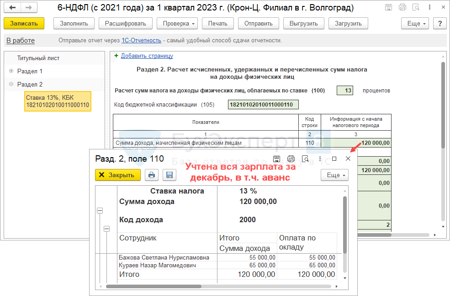
Task: Open three-dot menu in main window title bar
Action: click(429, 7)
